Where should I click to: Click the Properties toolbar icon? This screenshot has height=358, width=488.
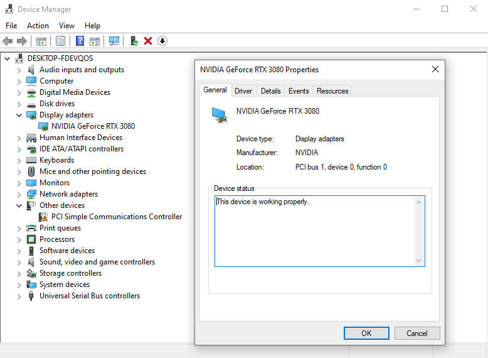click(60, 41)
